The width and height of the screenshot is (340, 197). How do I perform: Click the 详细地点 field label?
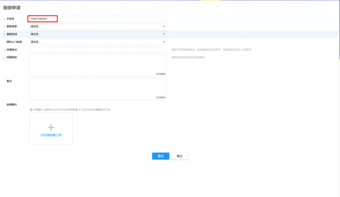(x=12, y=49)
